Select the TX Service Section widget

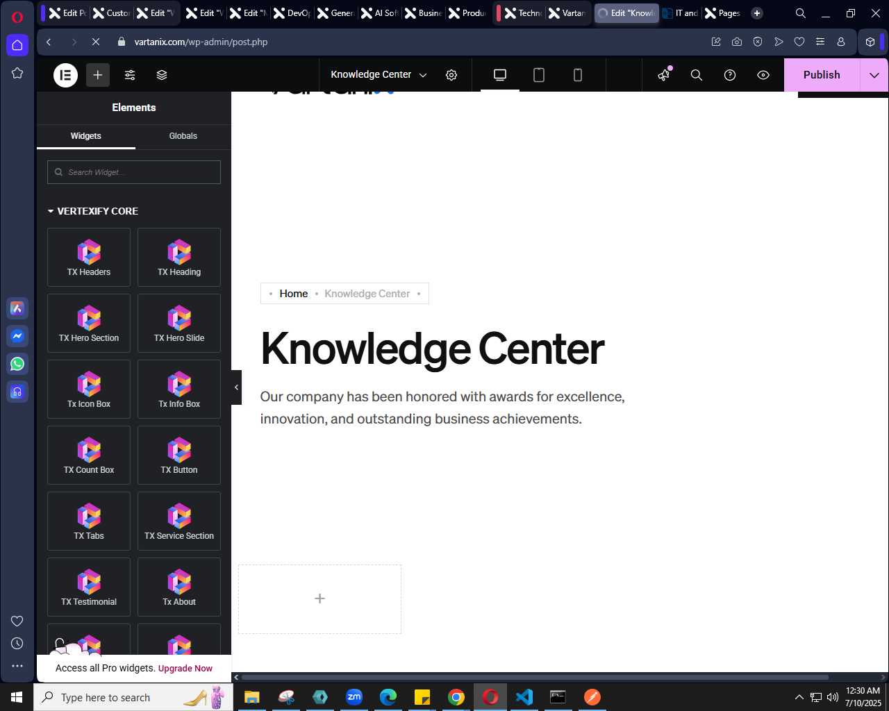[x=179, y=521]
